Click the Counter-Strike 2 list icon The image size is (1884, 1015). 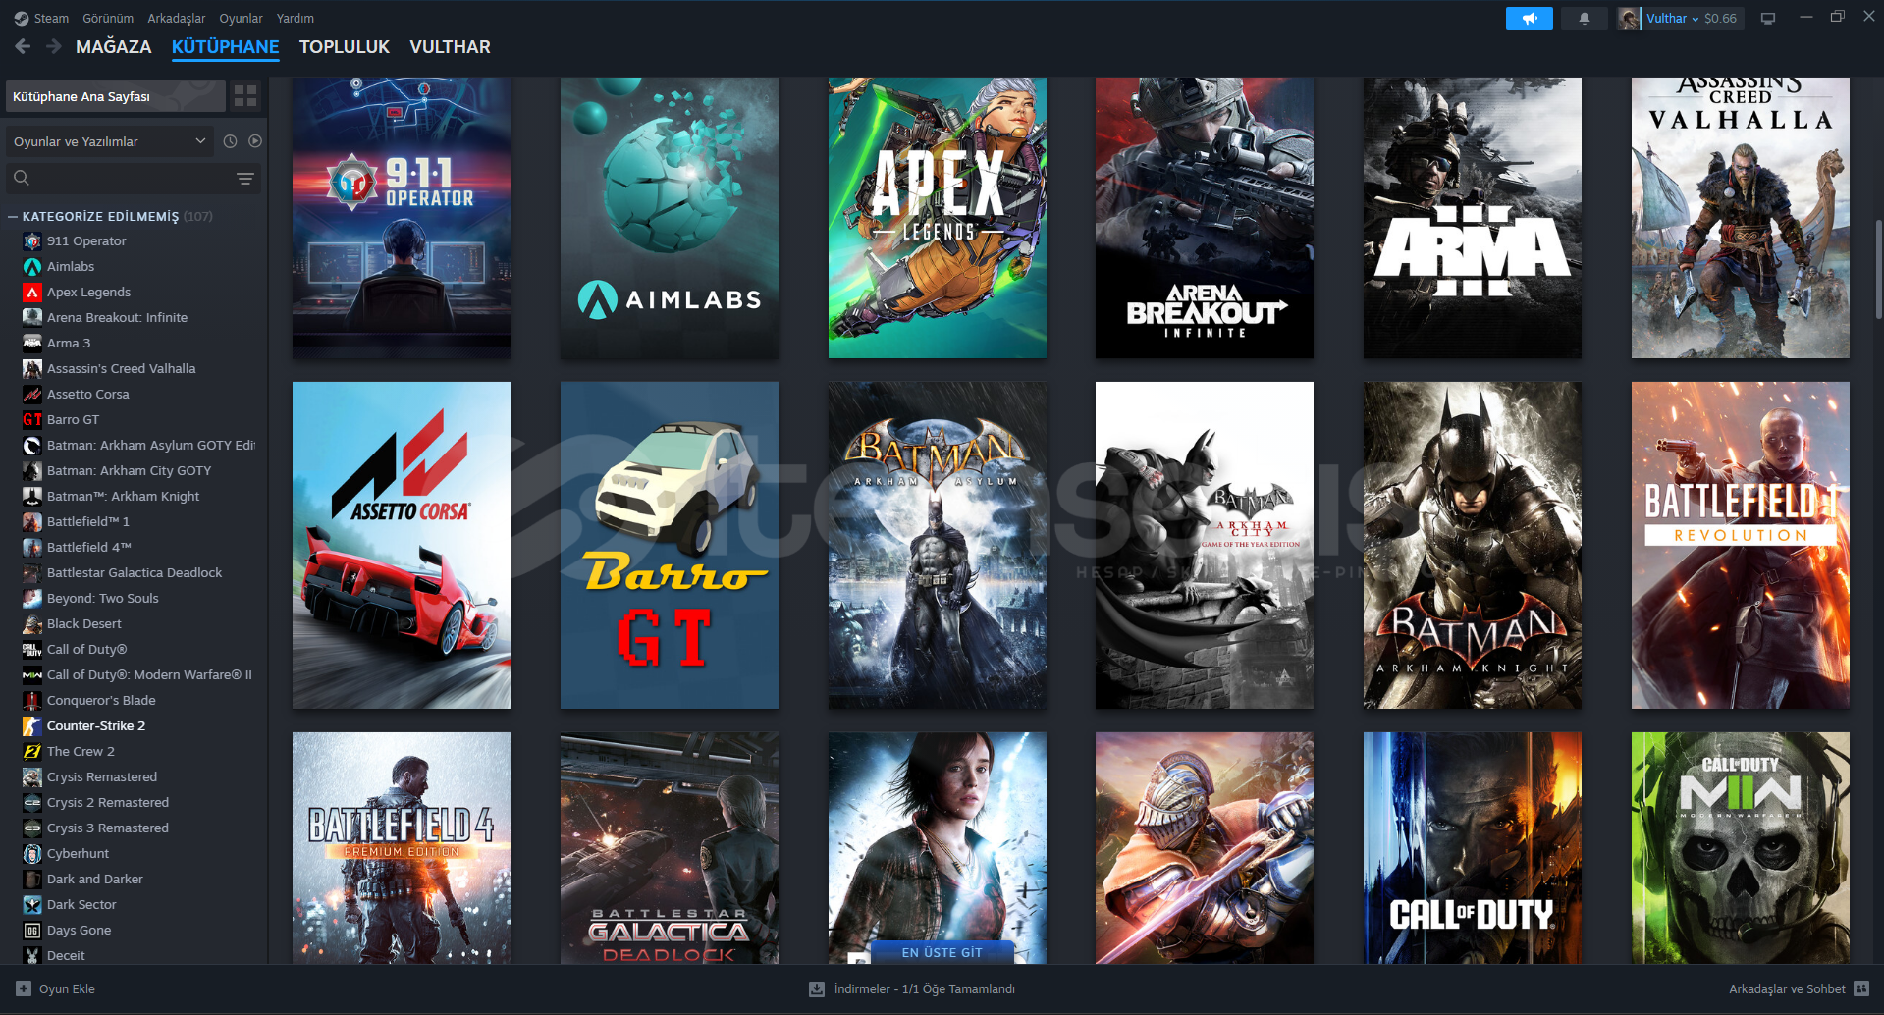(x=32, y=726)
